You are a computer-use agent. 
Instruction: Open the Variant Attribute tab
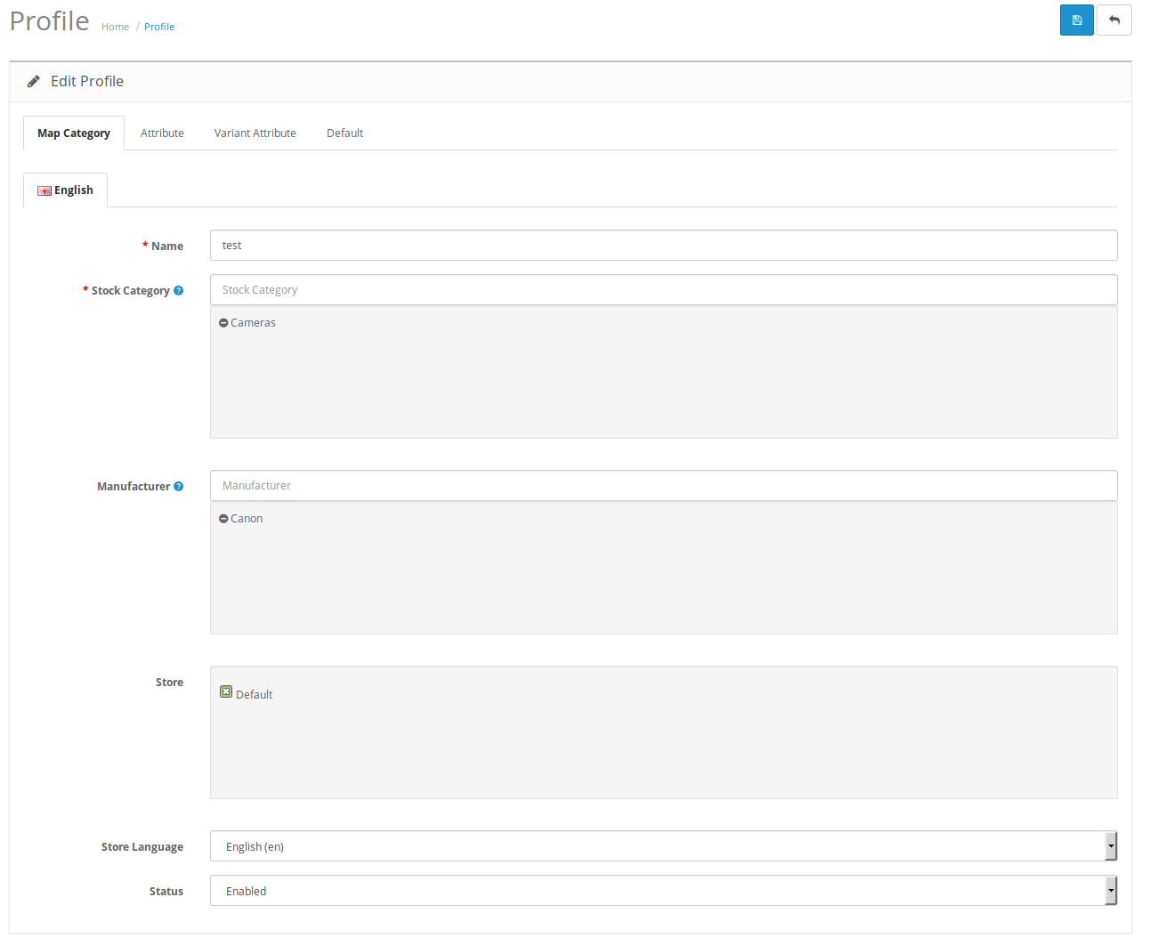(x=255, y=133)
